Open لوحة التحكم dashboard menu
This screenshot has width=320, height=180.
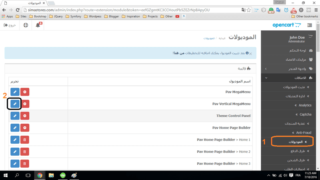click(x=288, y=50)
